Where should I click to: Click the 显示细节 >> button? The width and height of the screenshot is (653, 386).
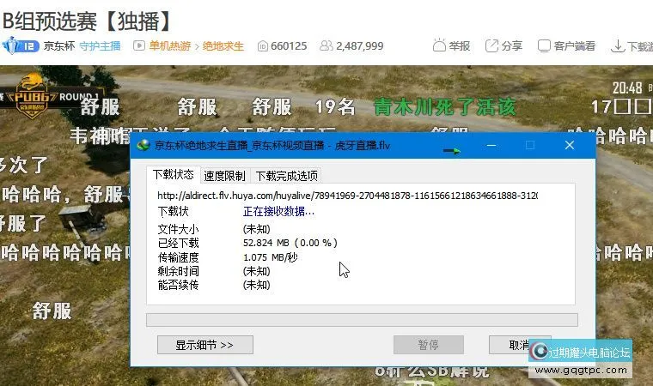(204, 345)
